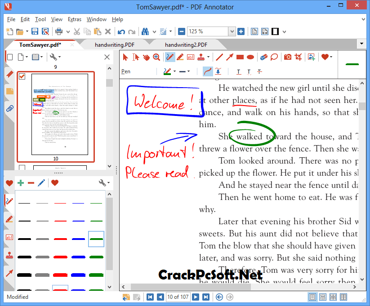Toggle full screen mode button
The image size is (370, 306).
275,31
